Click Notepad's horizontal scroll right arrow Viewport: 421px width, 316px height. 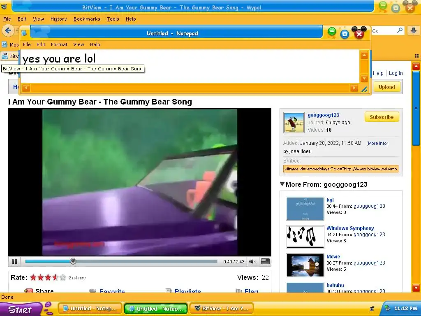click(354, 88)
